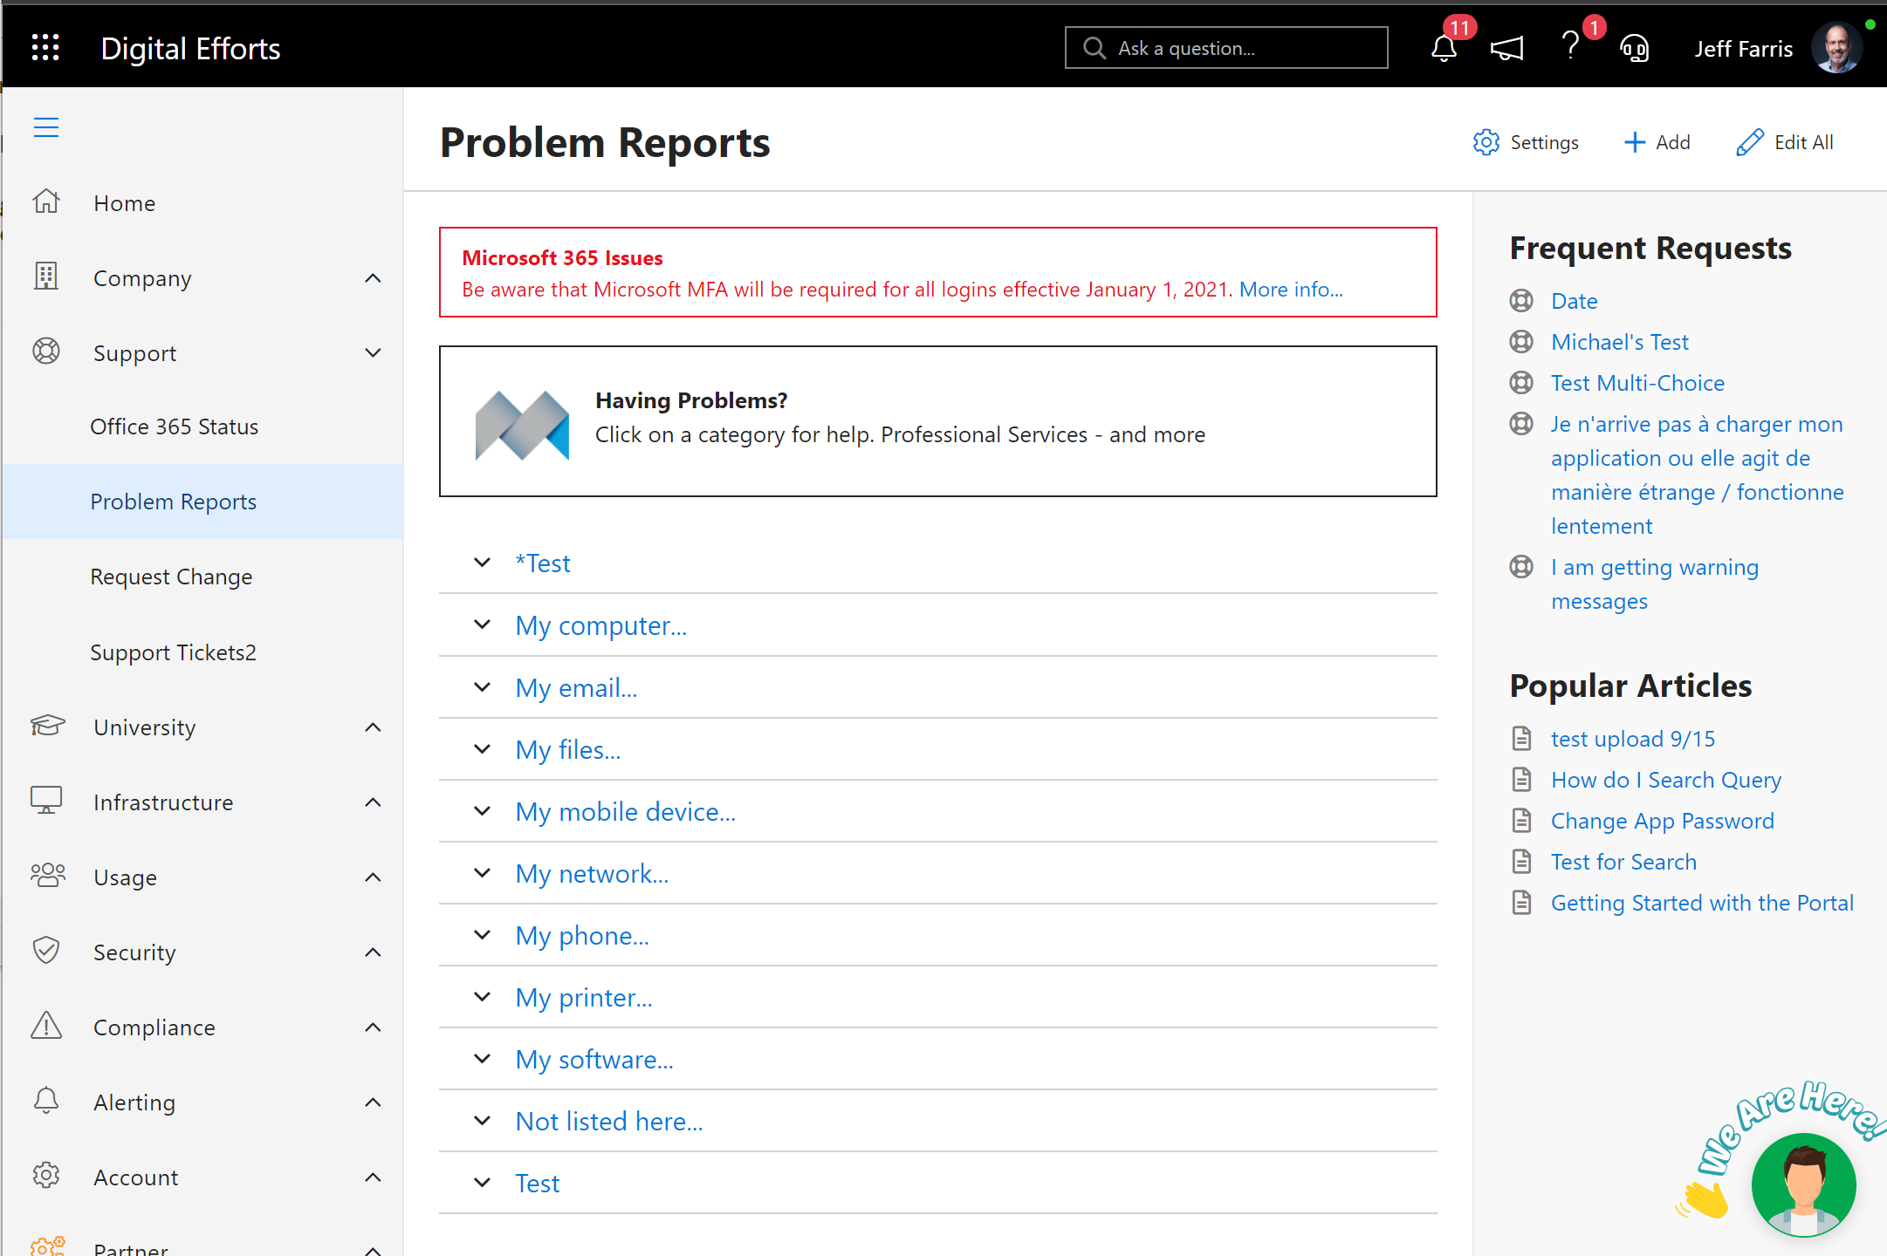Screen dimensions: 1887x1256
Task: Open Michael's Test frequent request
Action: tap(1620, 342)
